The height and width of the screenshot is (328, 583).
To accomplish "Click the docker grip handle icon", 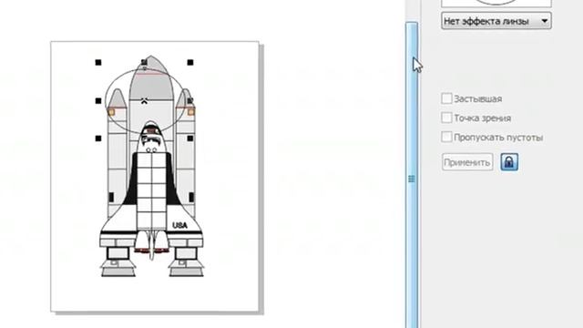I will click(412, 179).
